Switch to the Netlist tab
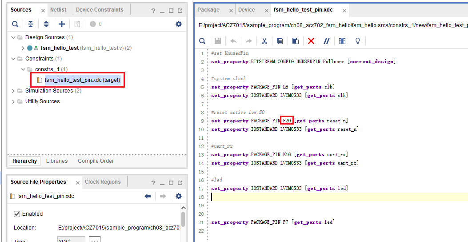This screenshot has height=242, width=468. click(58, 10)
